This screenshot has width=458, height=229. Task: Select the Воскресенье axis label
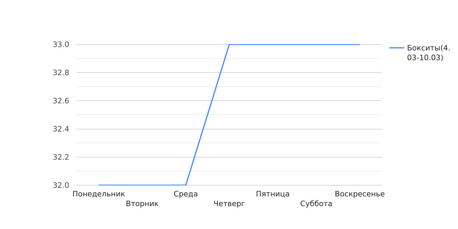click(x=360, y=194)
